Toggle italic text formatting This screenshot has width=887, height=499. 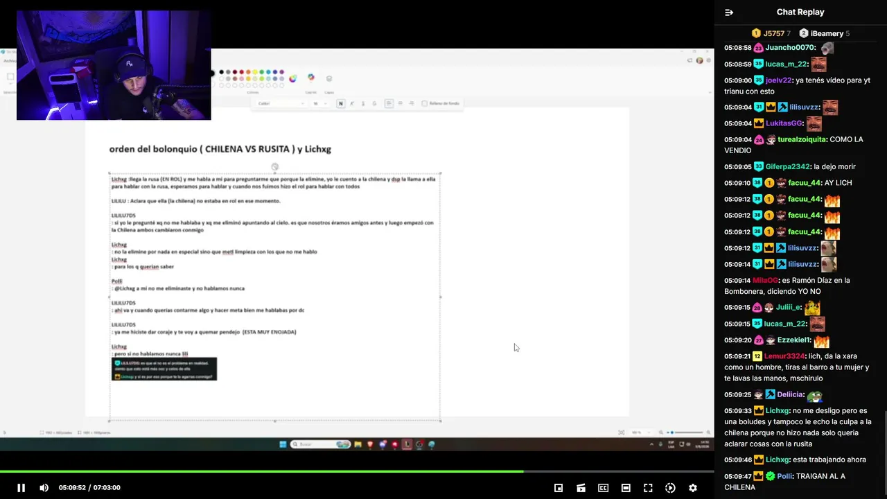351,103
